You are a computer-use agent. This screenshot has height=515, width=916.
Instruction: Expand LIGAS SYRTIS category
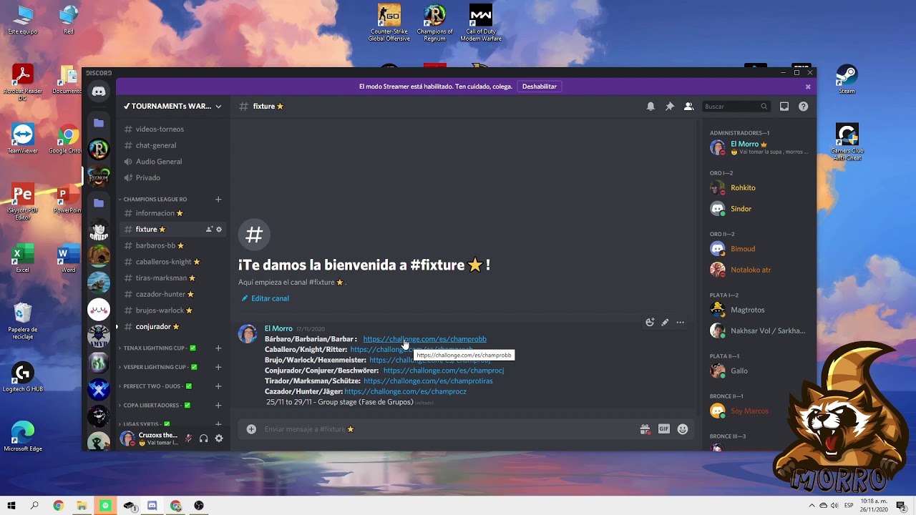pyautogui.click(x=144, y=424)
